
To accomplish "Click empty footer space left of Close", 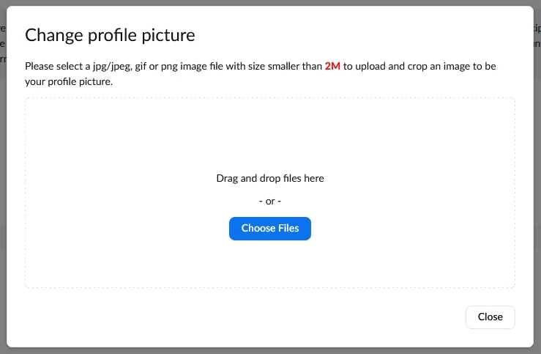I will click(242, 317).
